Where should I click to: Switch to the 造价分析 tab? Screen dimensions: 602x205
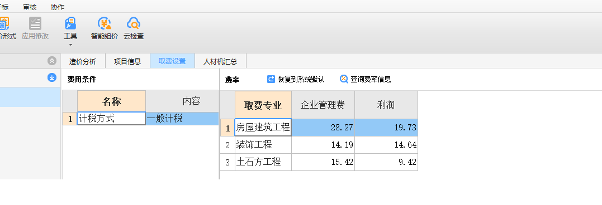(83, 61)
